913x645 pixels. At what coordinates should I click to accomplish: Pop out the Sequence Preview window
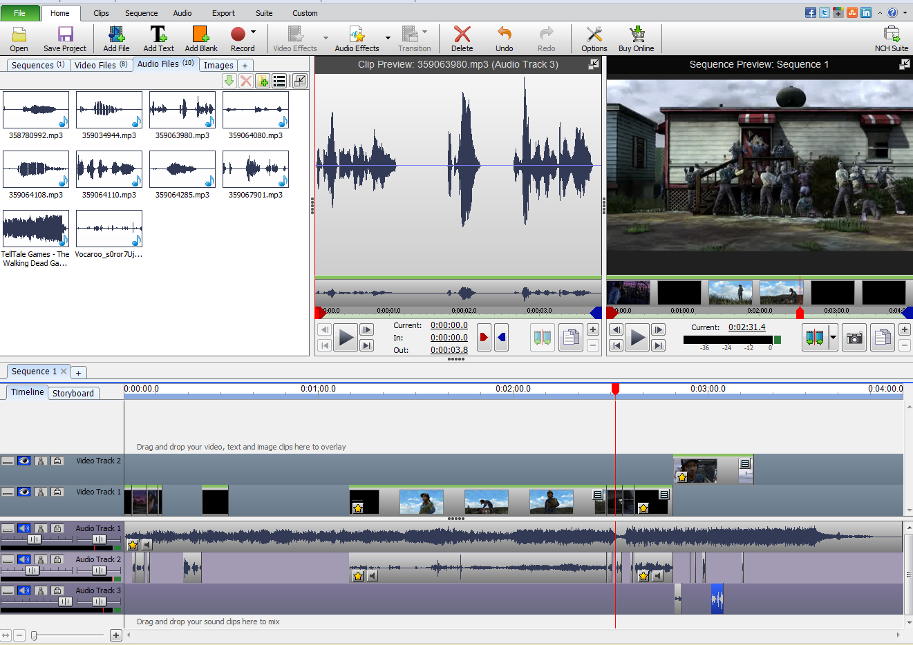point(905,64)
